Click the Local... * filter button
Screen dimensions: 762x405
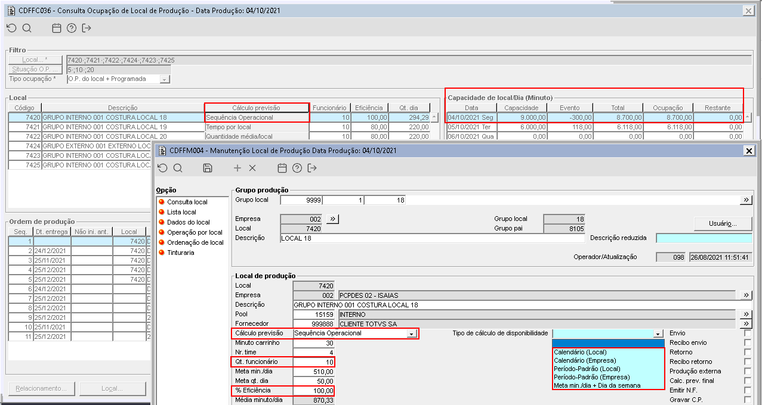[35, 60]
